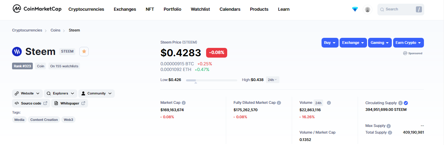Viewport: 444px width, 145px height.
Task: Open the Explorers dropdown
Action: pos(61,93)
